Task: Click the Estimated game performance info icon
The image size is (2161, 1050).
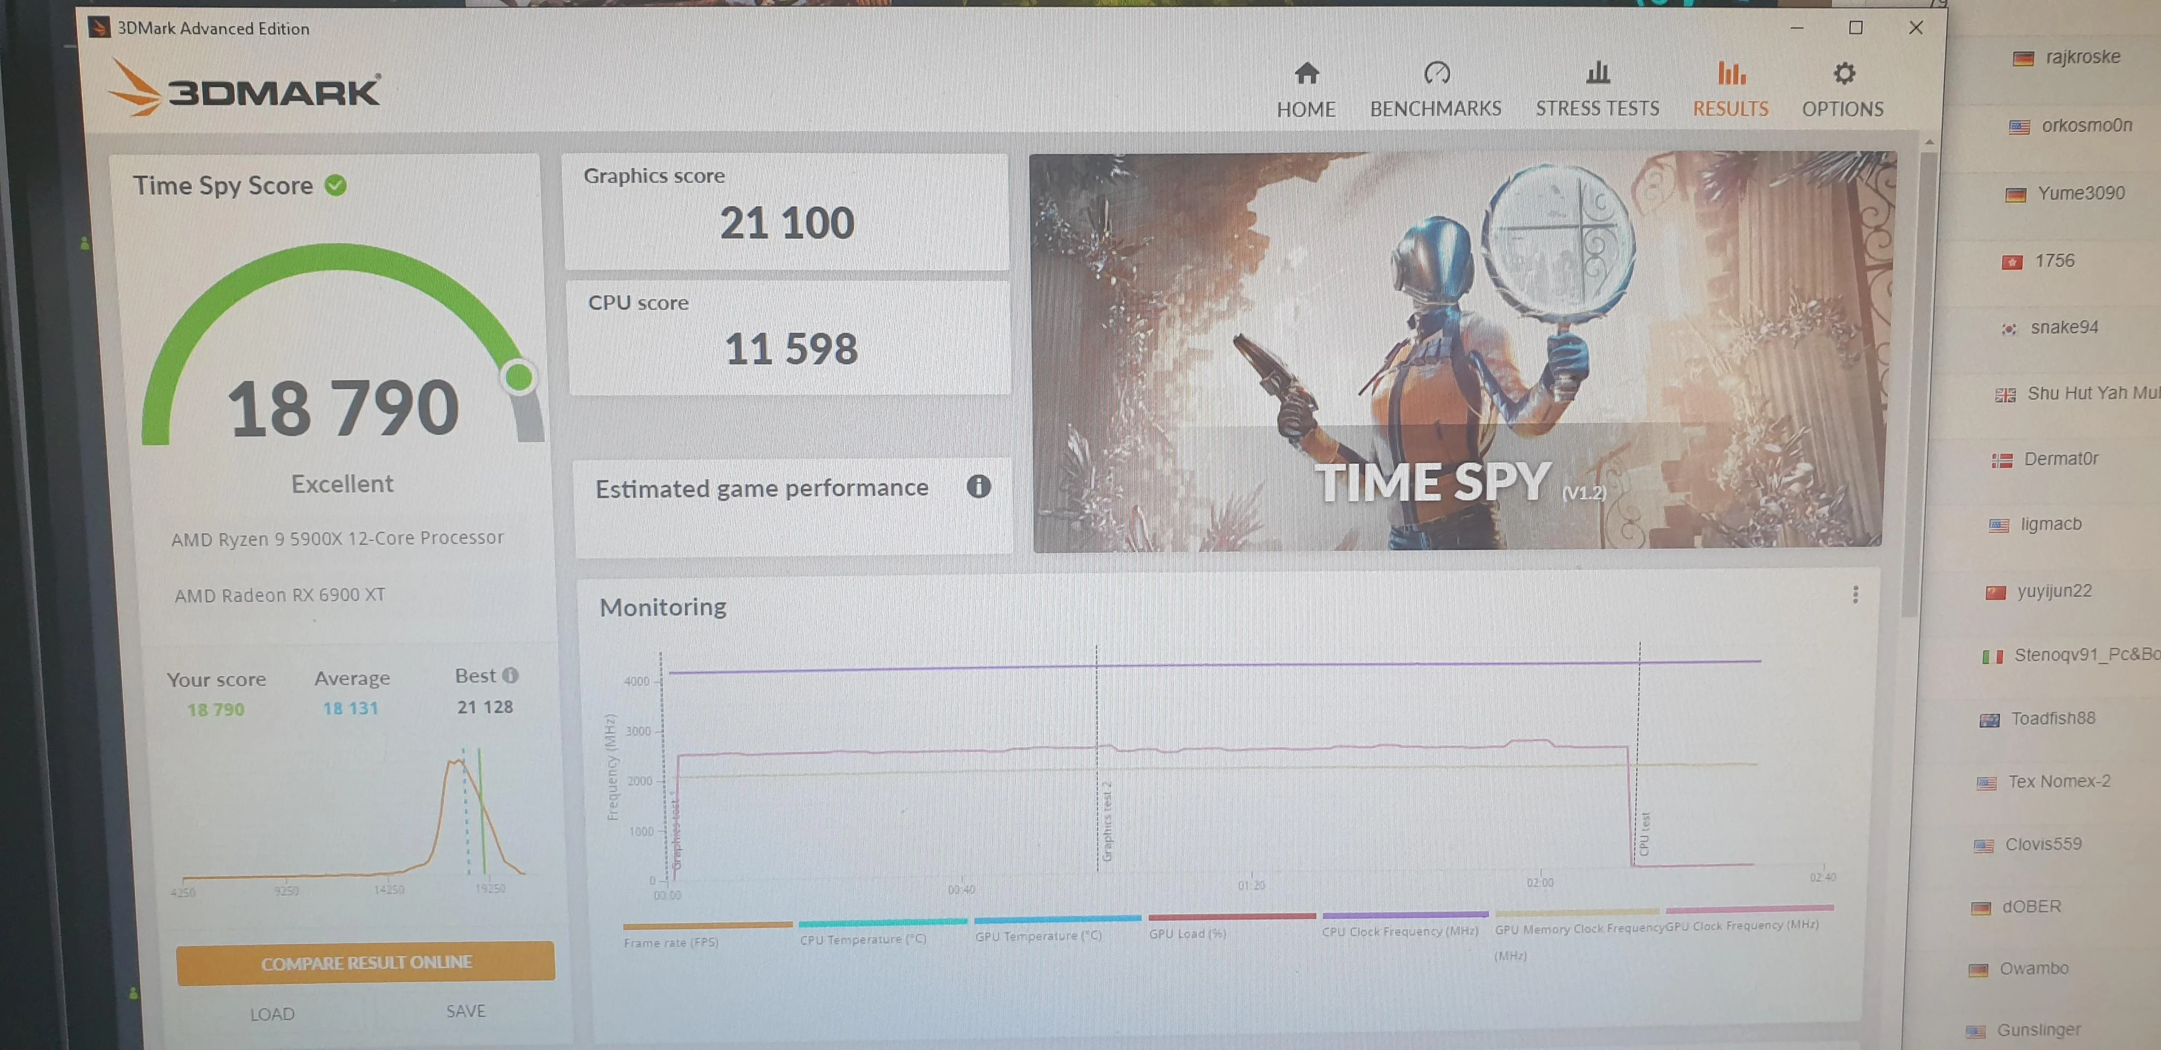Action: tap(978, 486)
